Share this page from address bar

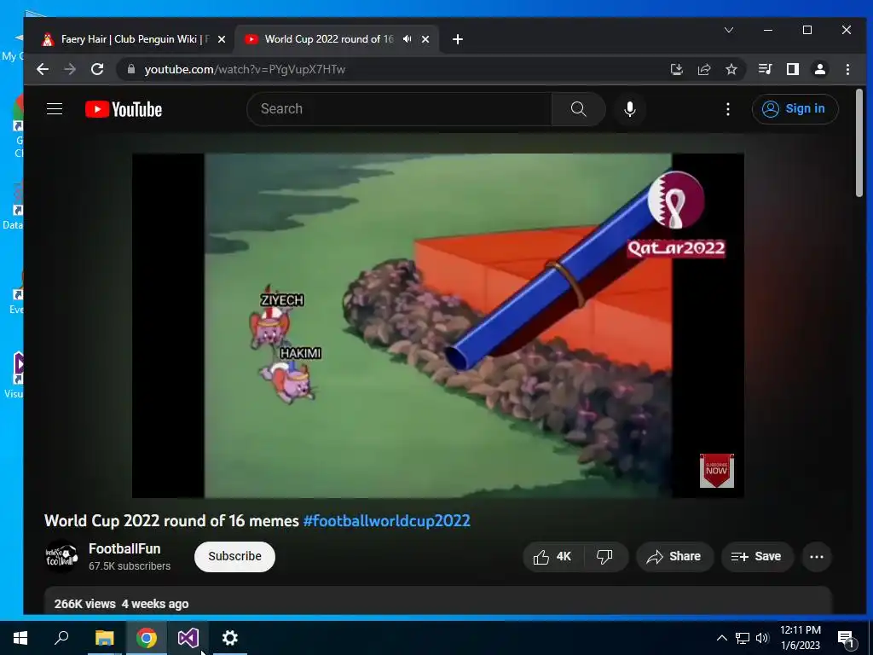[x=703, y=69]
